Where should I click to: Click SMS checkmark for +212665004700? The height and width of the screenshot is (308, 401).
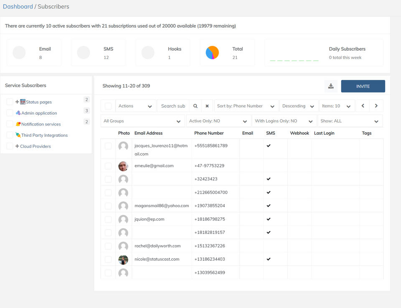tap(269, 192)
